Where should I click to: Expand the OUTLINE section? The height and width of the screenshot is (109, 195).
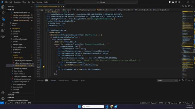pyautogui.click(x=20, y=95)
